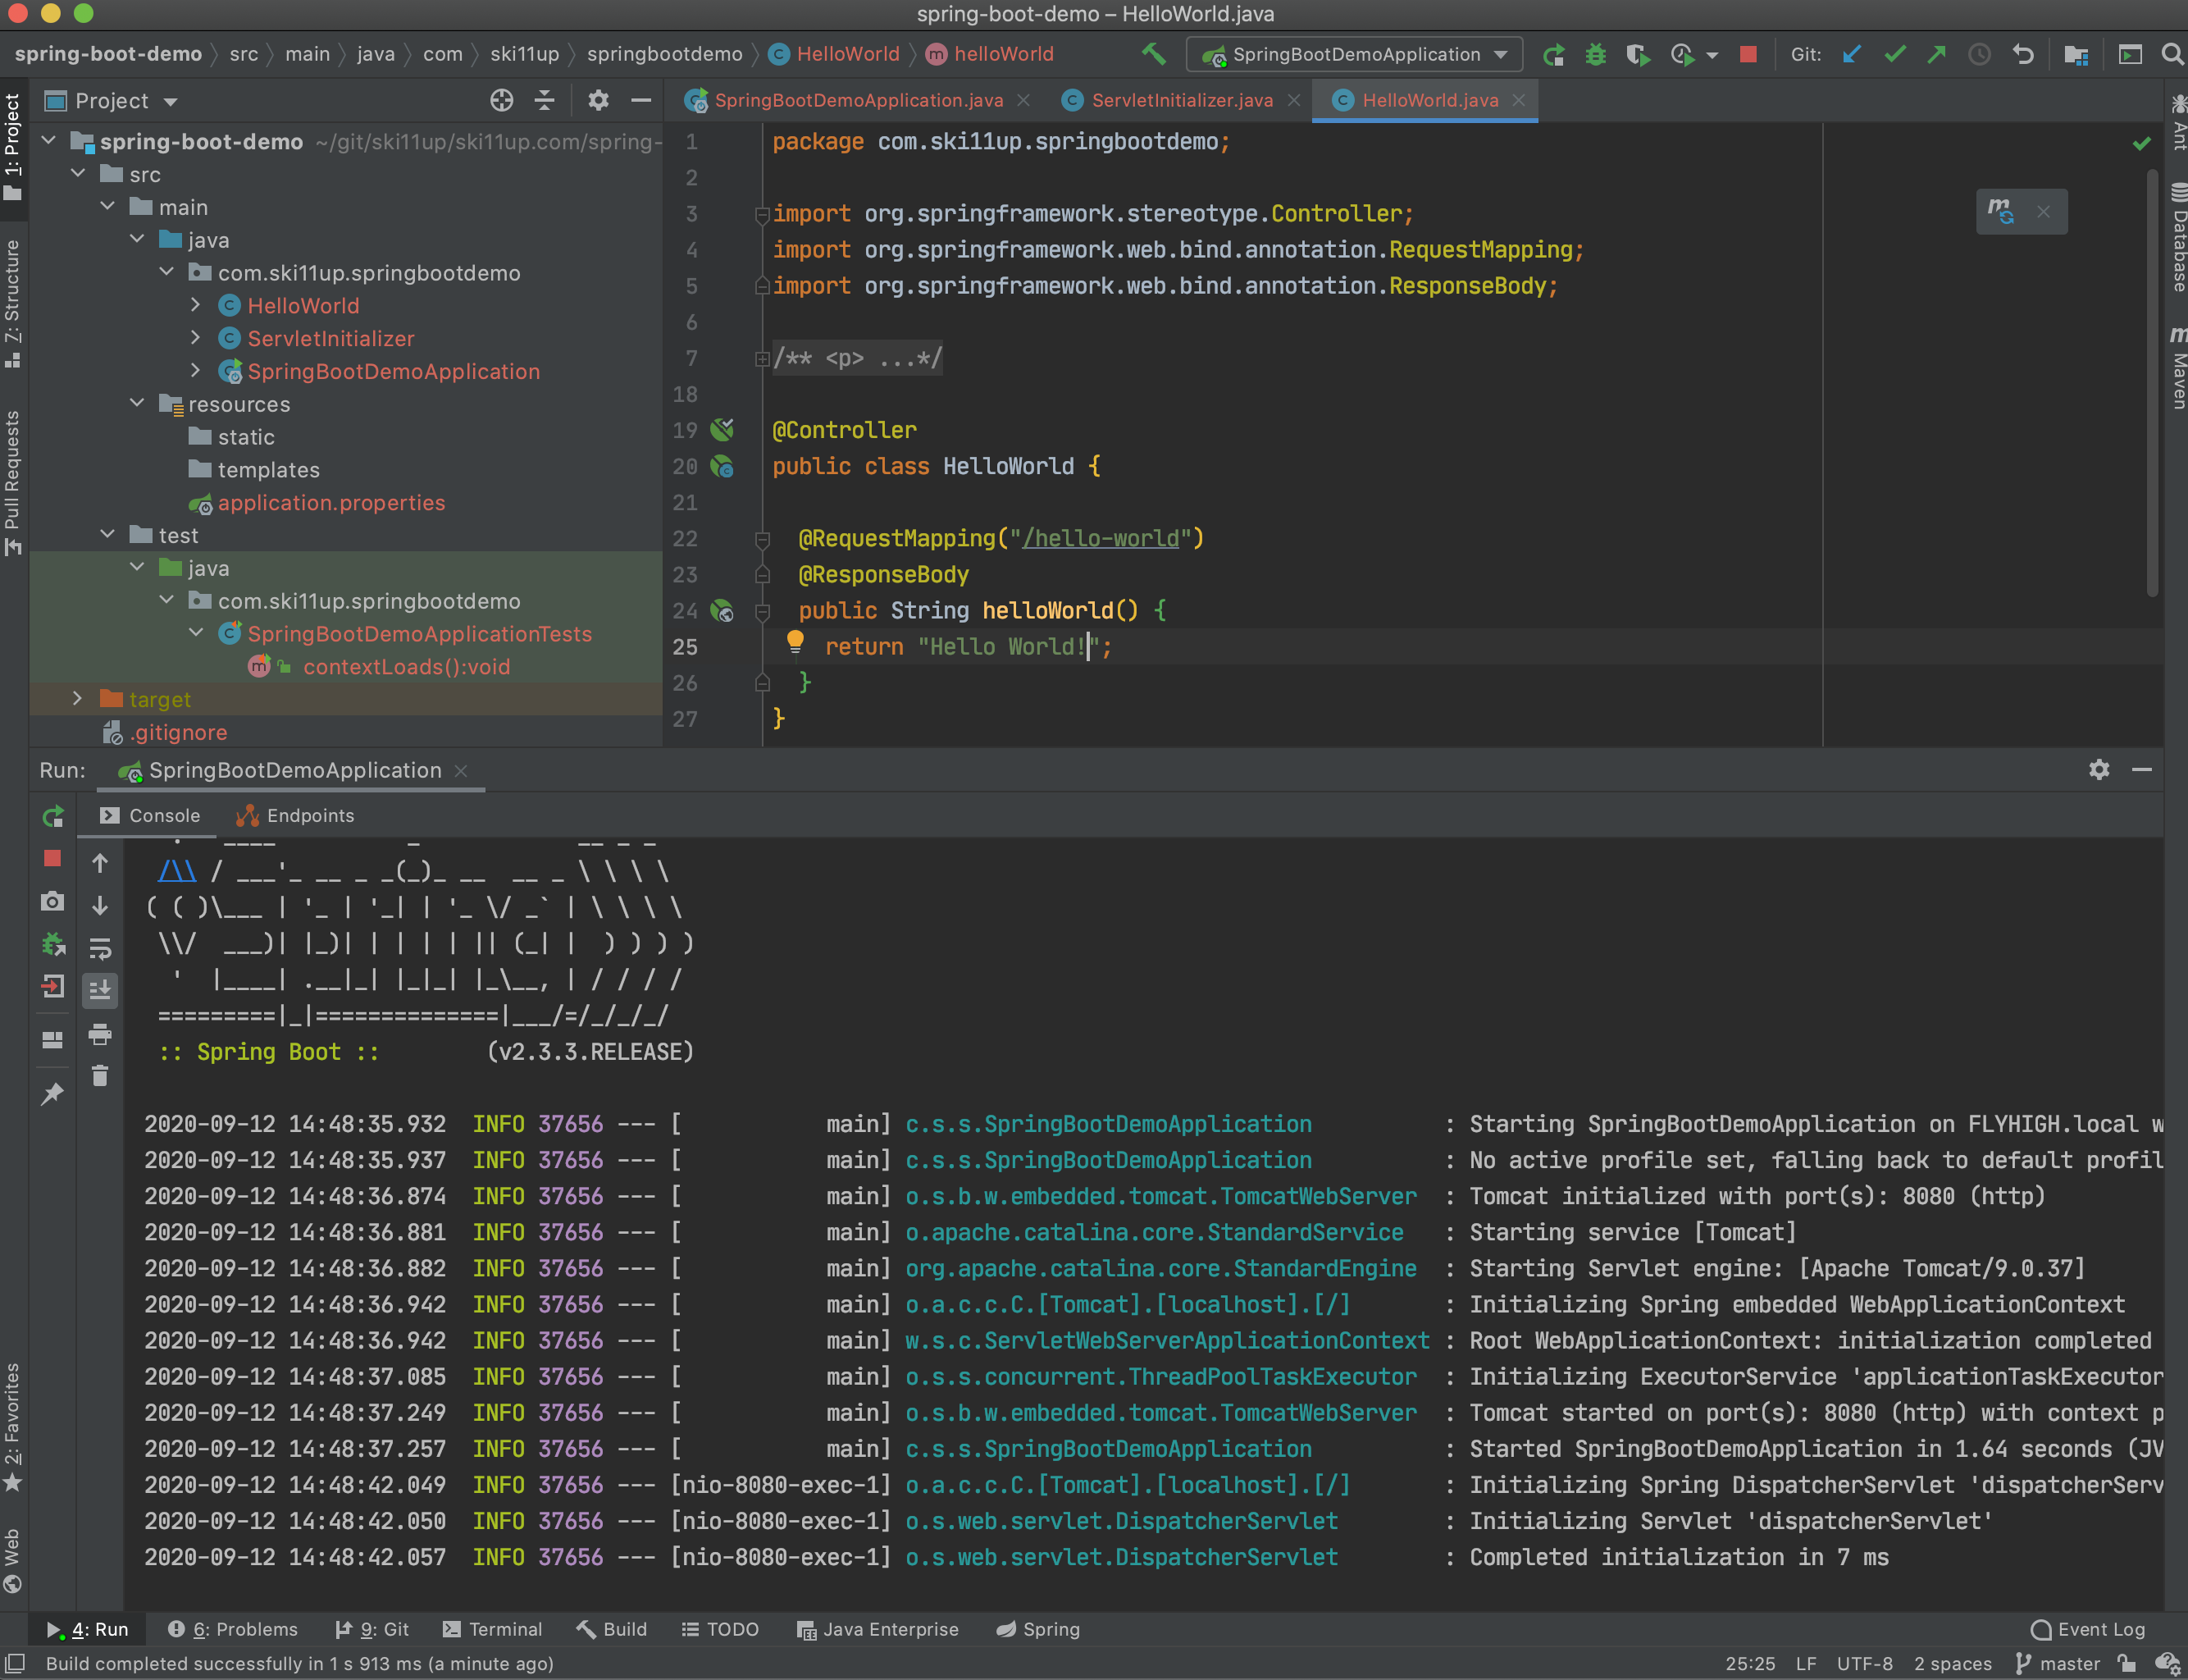Click the Git commit checkmark icon
The image size is (2188, 1680).
tap(1894, 54)
